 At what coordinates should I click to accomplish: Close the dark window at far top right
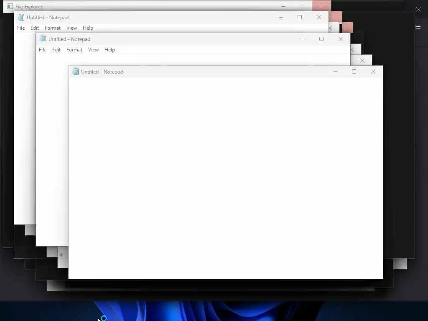click(x=418, y=9)
